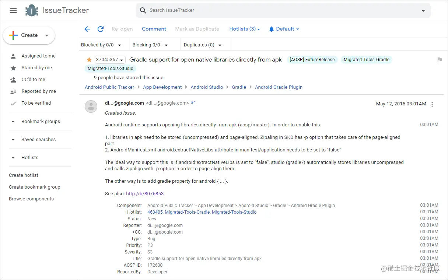Select Reported by me

click(39, 91)
